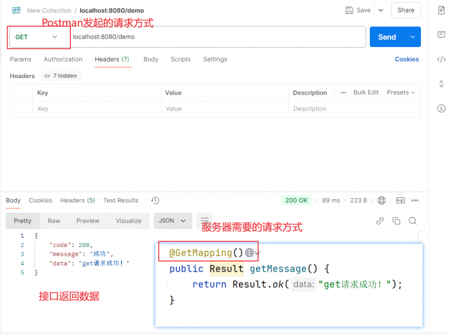450x335 pixels.
Task: Click the network globe icon beside response size
Action: pos(381,201)
